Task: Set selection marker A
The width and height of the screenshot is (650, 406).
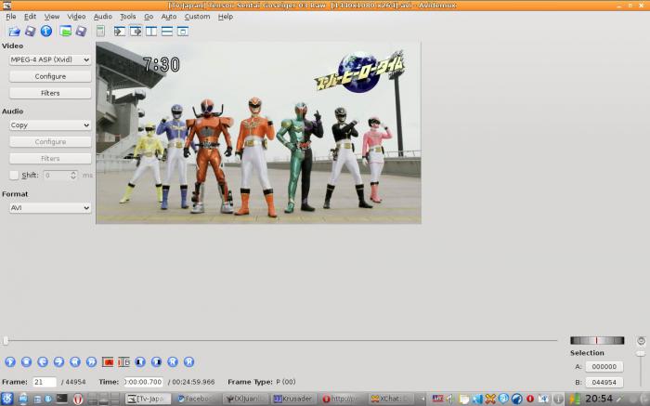Action: pos(108,362)
